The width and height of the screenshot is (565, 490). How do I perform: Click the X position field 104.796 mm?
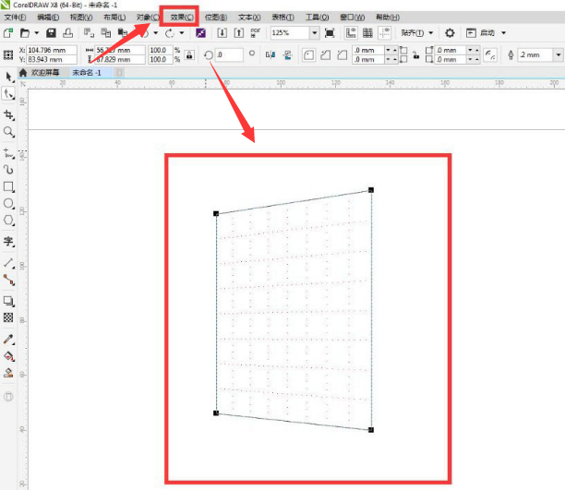(52, 50)
